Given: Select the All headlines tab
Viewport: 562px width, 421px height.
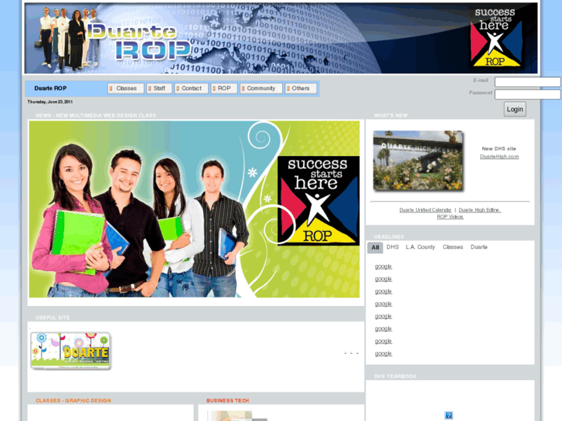Looking at the screenshot, I should coord(375,248).
